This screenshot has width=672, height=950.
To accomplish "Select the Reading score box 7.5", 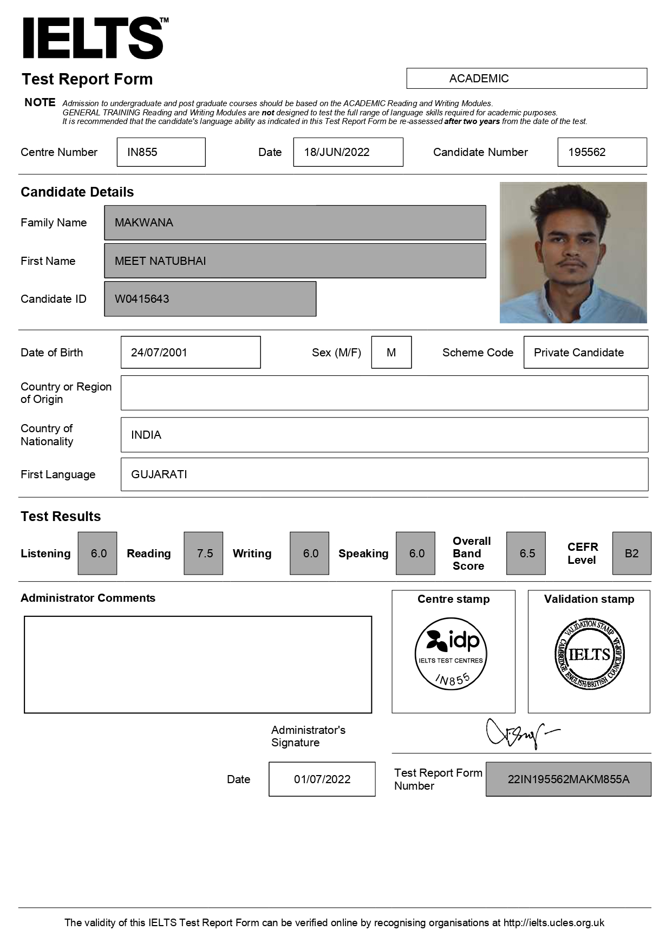I will coord(204,553).
